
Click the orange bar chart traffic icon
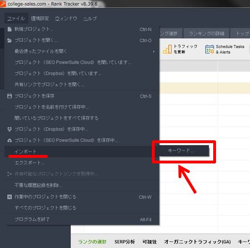click(167, 49)
